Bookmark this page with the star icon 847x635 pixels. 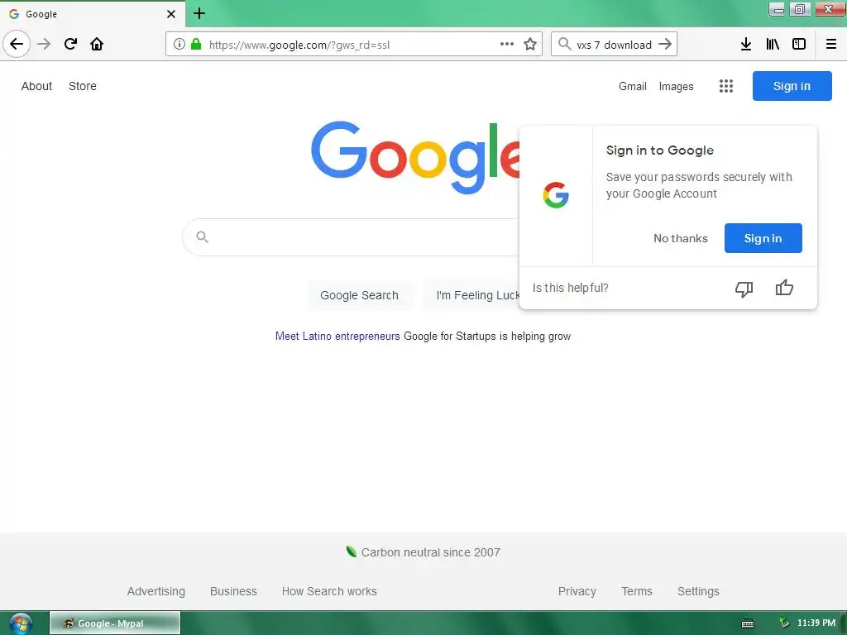(x=530, y=45)
